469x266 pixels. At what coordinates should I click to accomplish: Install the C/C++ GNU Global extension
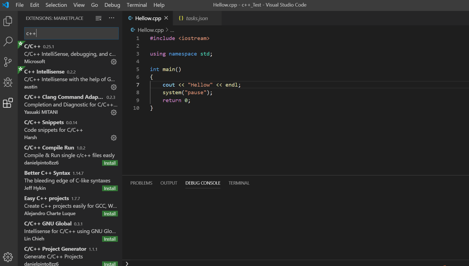pos(110,239)
